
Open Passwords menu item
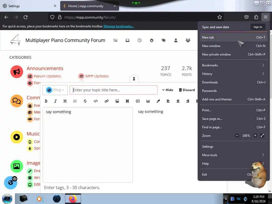(x=233, y=91)
